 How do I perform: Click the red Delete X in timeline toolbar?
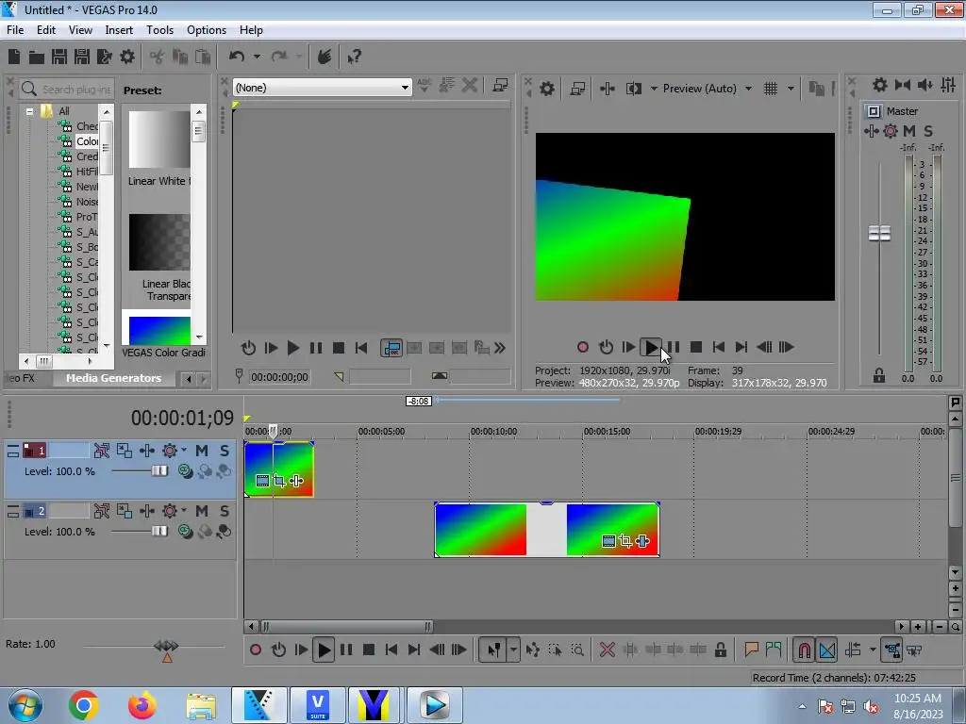[608, 650]
